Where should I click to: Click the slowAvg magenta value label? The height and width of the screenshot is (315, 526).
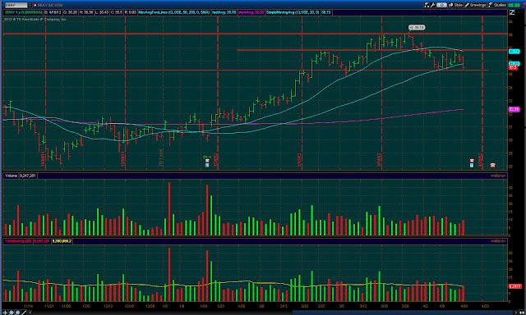(x=251, y=12)
